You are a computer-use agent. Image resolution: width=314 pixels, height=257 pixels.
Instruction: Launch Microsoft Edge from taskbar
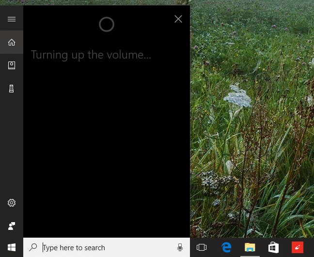tap(226, 247)
